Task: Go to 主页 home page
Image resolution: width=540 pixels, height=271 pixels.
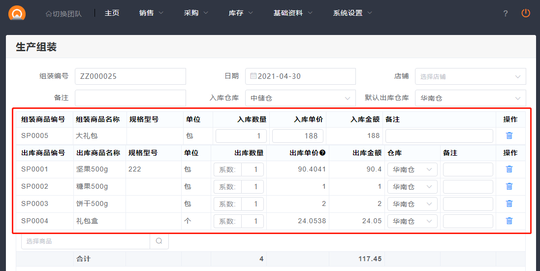Action: 112,13
